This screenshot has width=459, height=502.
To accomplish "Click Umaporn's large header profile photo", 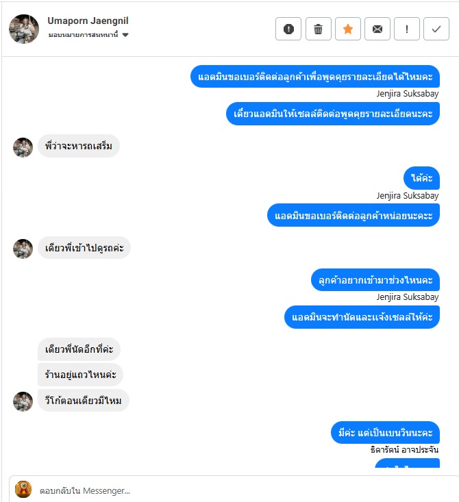I will (24, 29).
